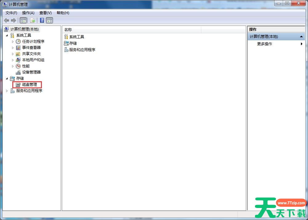The image size is (308, 220).
Task: Click the Export List toolbar icon
Action: (x=33, y=20)
